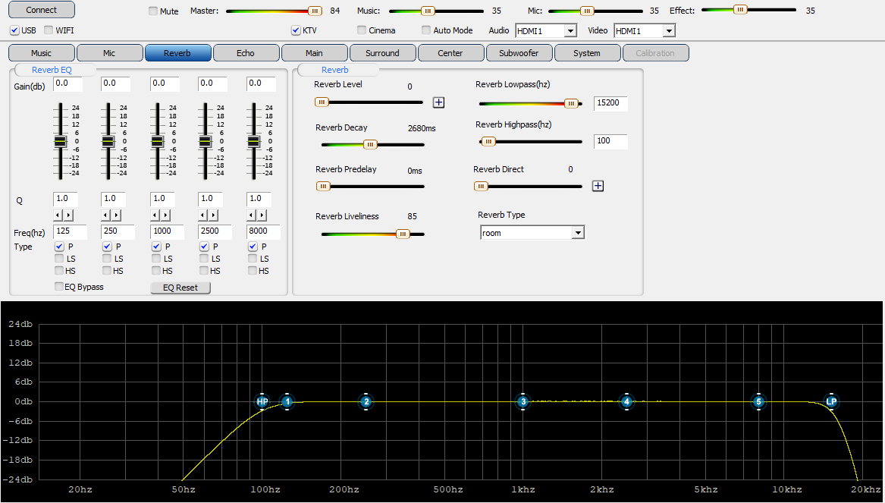Switch to the Echo tab

246,53
